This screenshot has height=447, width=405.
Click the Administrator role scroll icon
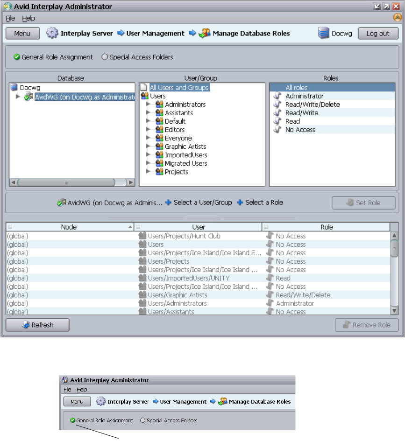(277, 96)
